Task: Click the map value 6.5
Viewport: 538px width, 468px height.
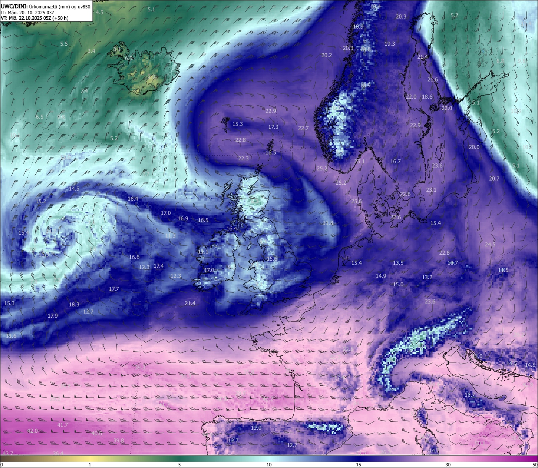Action: pyautogui.click(x=40, y=117)
